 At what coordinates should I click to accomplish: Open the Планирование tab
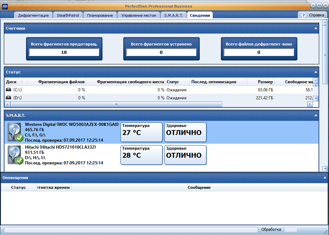click(x=100, y=15)
